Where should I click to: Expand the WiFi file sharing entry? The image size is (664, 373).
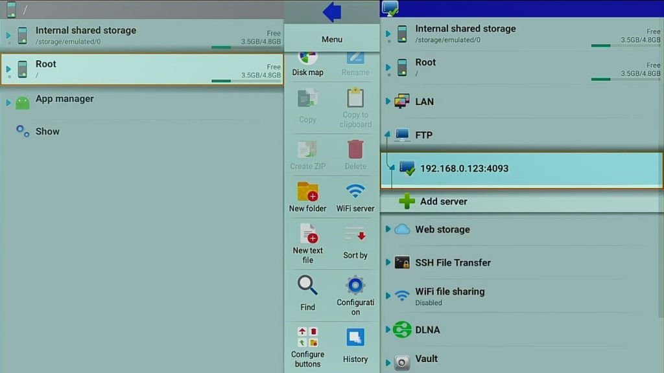388,295
